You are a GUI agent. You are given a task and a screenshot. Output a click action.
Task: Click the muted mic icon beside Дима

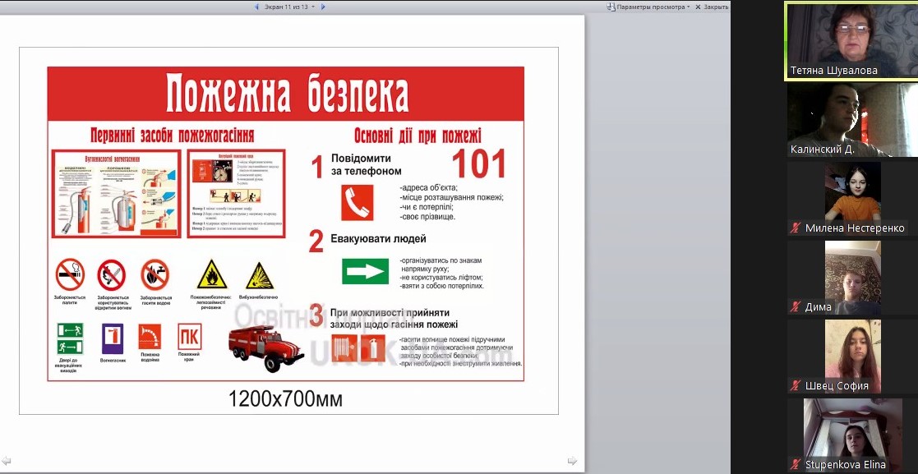[796, 307]
